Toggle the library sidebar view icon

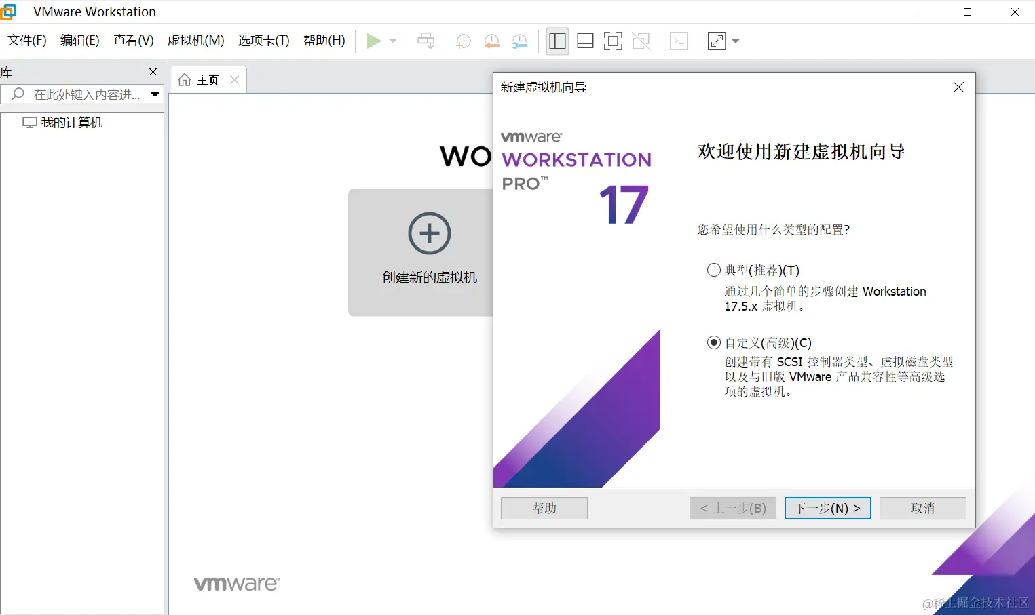pos(557,41)
